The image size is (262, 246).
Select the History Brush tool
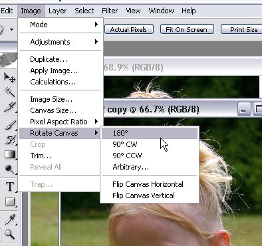pyautogui.click(x=10, y=140)
